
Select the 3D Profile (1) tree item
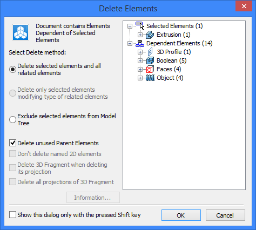click(x=174, y=52)
